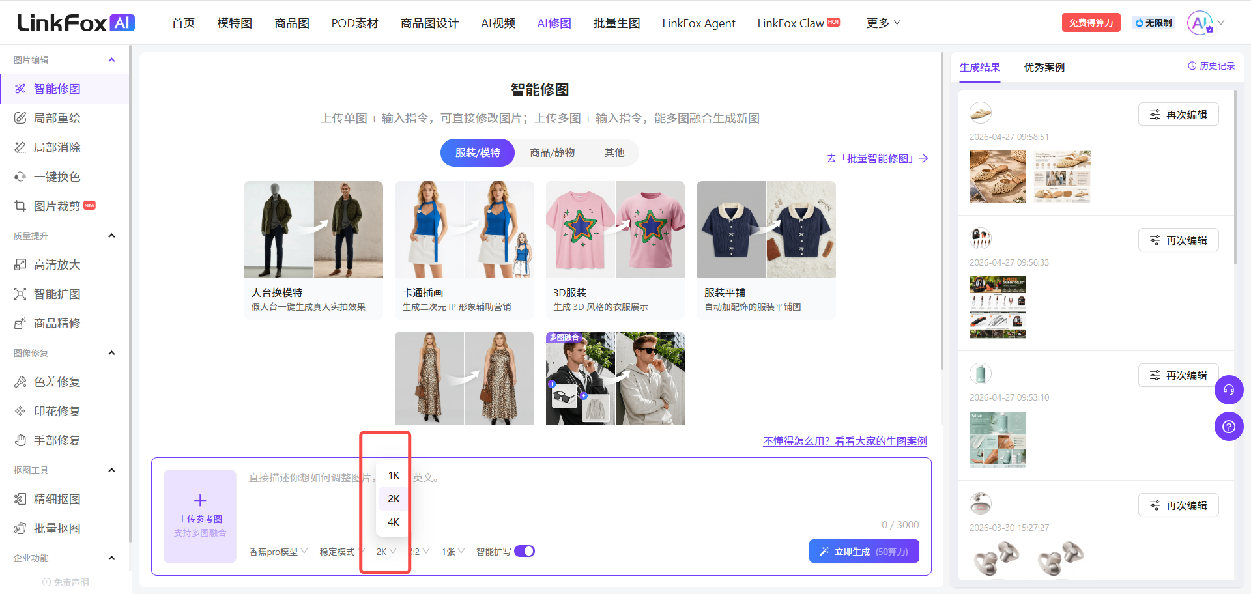Collapse the 图像修复 section
1251x594 pixels.
coord(111,353)
